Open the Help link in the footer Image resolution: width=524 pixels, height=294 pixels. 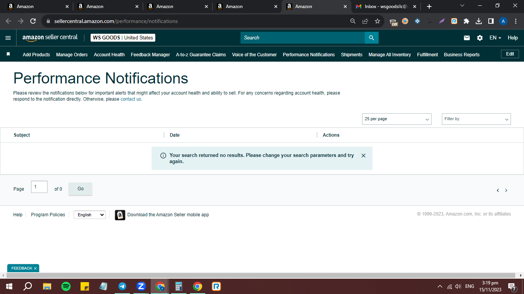(x=18, y=215)
